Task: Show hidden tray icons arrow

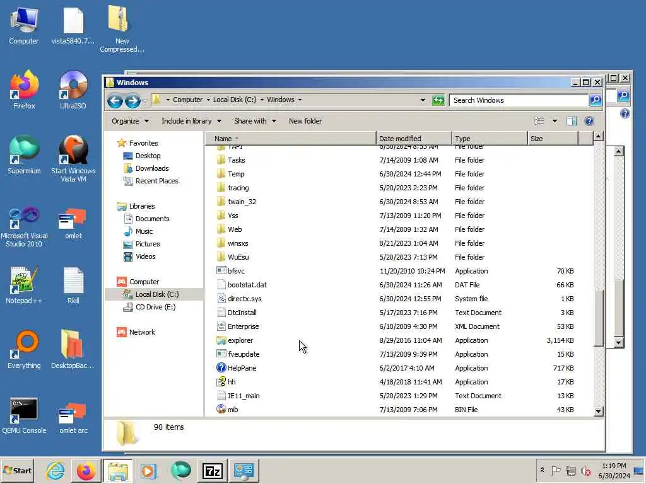Action: pyautogui.click(x=542, y=470)
